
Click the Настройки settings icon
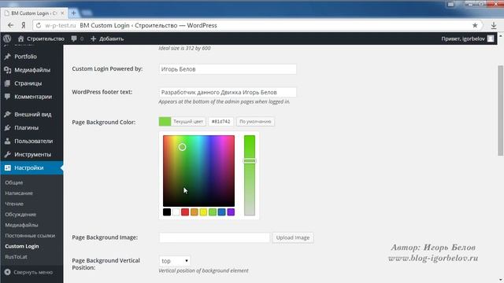tap(7, 167)
